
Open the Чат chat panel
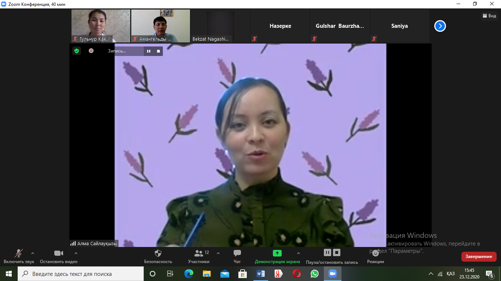pyautogui.click(x=237, y=256)
